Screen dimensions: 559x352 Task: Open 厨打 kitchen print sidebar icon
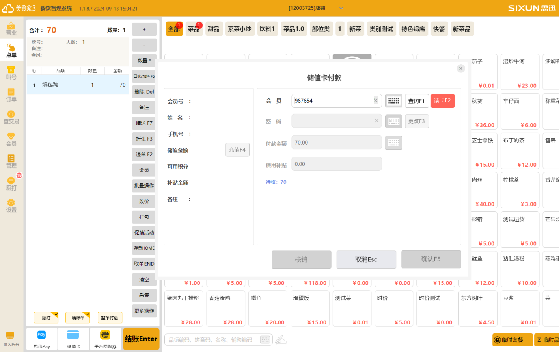click(x=11, y=183)
